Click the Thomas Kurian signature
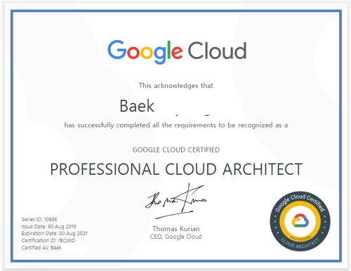This screenshot has width=351, height=271. (x=176, y=201)
